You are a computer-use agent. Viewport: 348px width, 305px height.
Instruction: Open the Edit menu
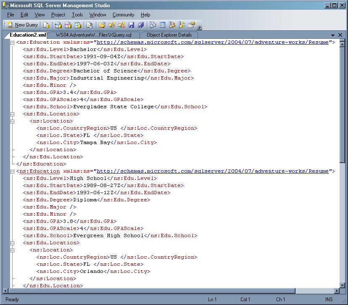[24, 15]
